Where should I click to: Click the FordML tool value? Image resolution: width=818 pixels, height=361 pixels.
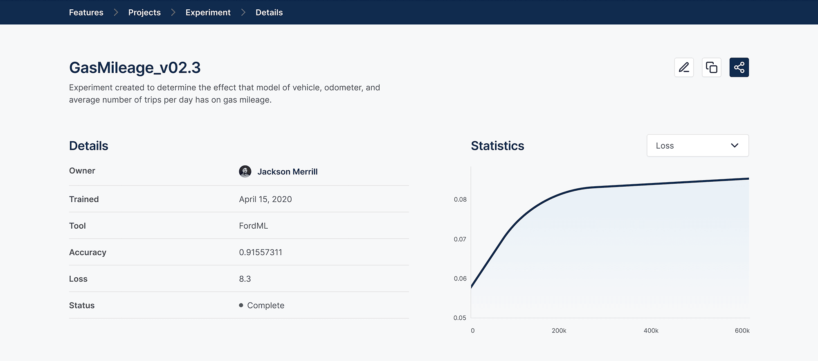click(x=254, y=226)
